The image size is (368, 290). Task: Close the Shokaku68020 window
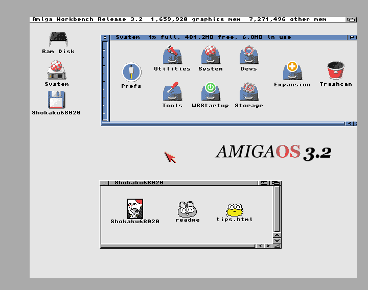click(104, 183)
